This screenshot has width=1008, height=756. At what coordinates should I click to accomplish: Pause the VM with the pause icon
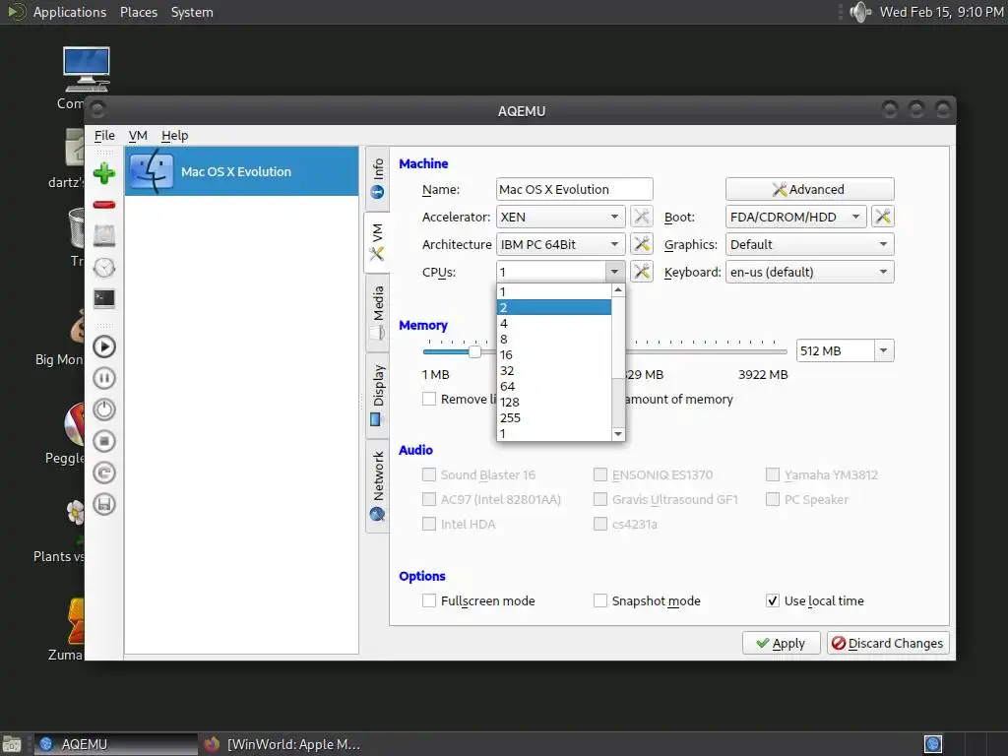(104, 378)
